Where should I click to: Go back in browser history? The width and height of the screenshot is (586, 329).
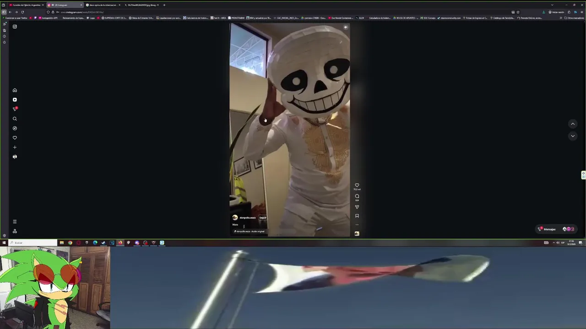point(10,12)
